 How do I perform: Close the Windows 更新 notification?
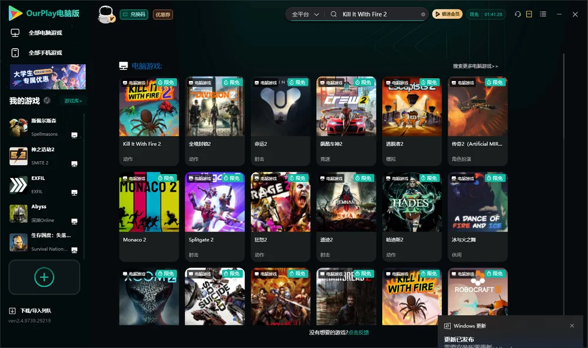[x=572, y=326]
